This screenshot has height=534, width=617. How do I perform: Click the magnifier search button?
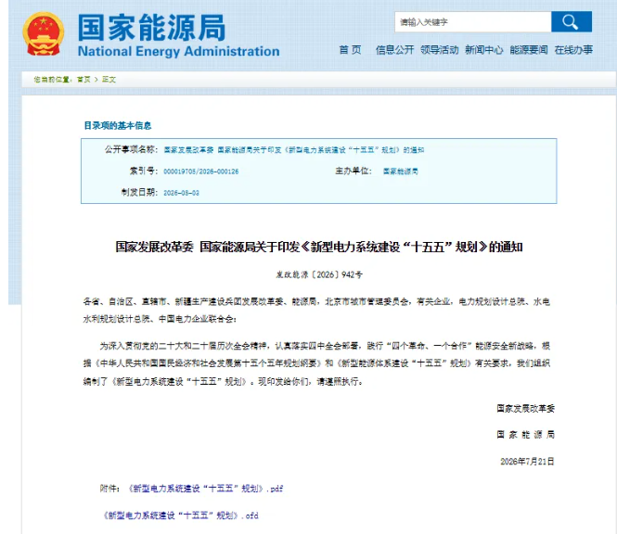click(572, 21)
